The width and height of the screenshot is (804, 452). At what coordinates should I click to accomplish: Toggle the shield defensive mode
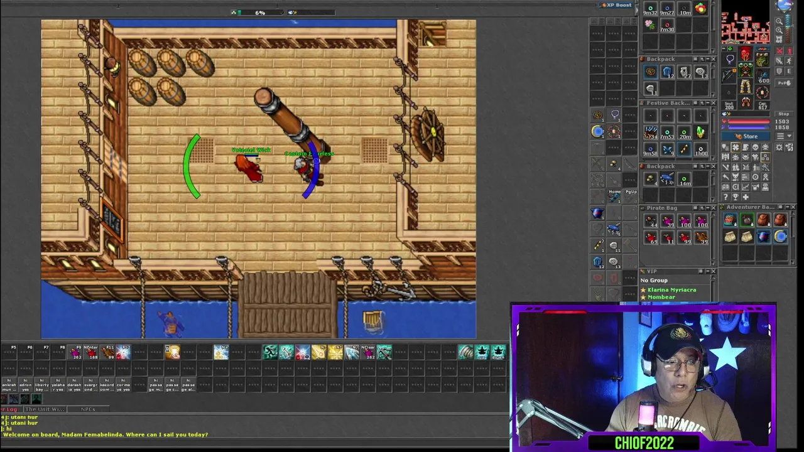(x=780, y=71)
